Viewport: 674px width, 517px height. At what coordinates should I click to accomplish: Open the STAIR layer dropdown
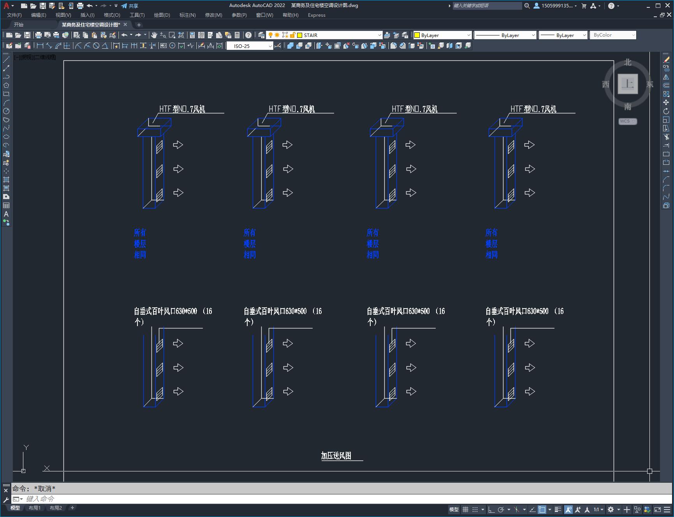[x=380, y=35]
